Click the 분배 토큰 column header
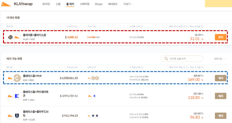This screenshot has height=123, width=232. click(92, 67)
